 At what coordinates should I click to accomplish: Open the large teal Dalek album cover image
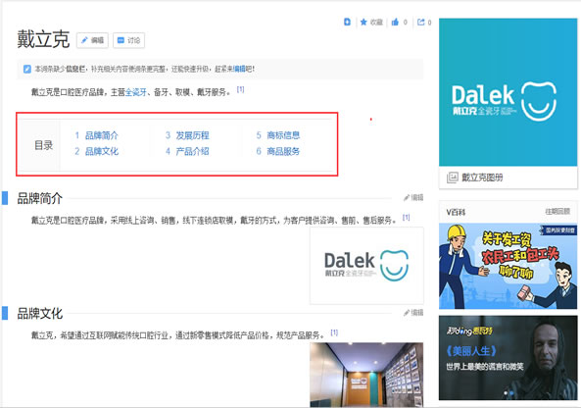click(508, 92)
